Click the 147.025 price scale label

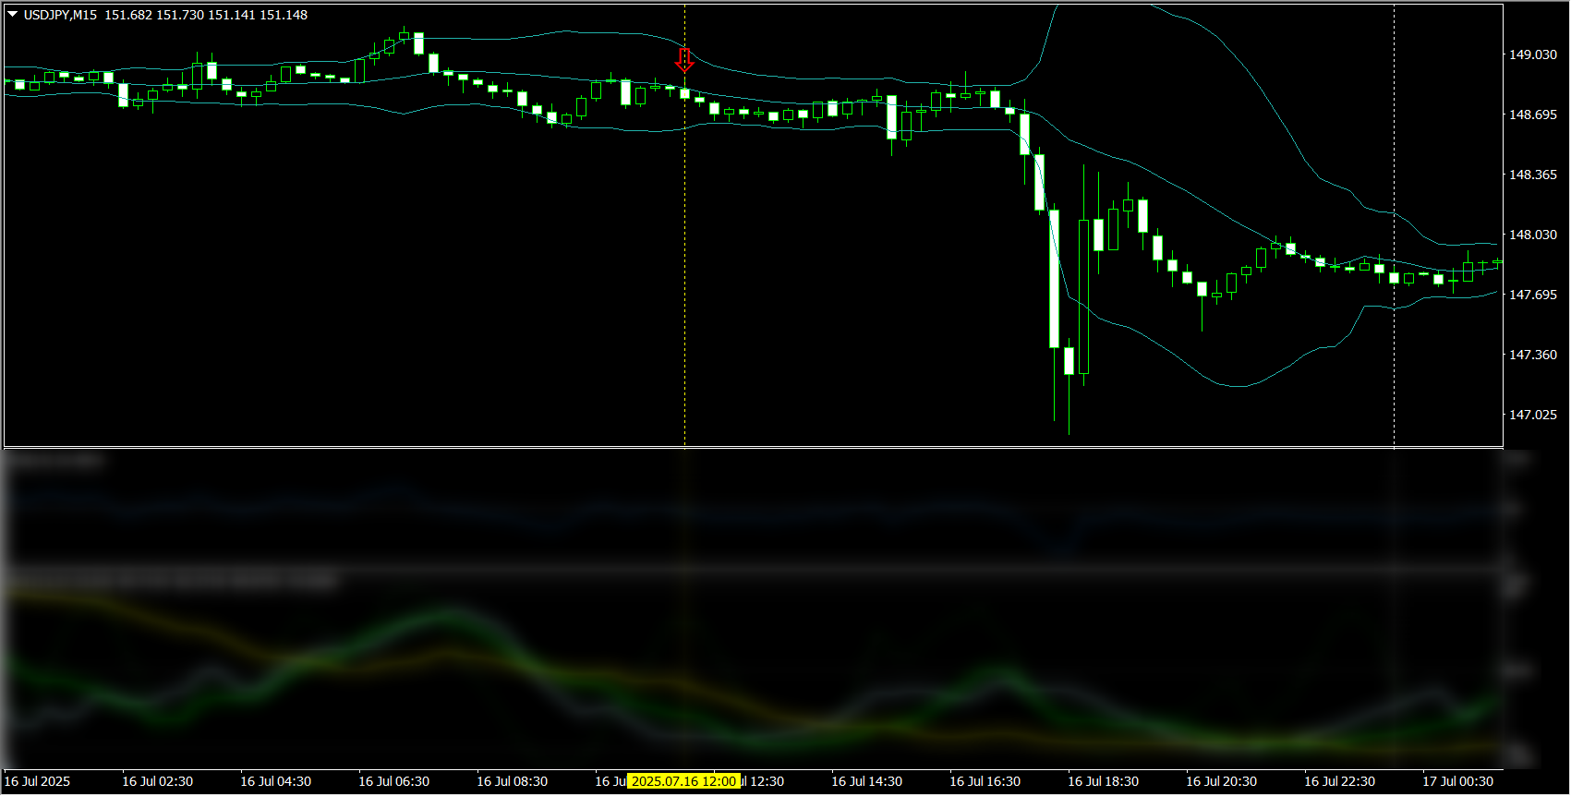point(1532,415)
